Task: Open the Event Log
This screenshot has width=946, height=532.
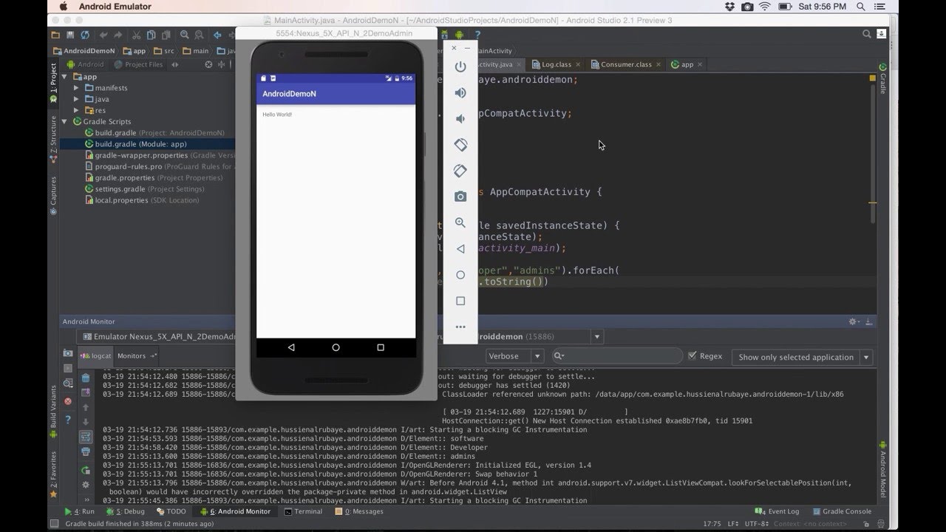Action: [x=777, y=511]
